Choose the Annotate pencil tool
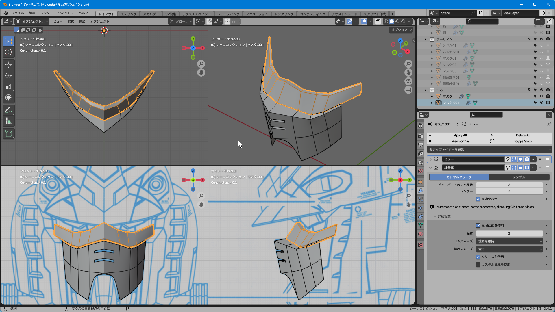This screenshot has width=555, height=312. click(8, 110)
